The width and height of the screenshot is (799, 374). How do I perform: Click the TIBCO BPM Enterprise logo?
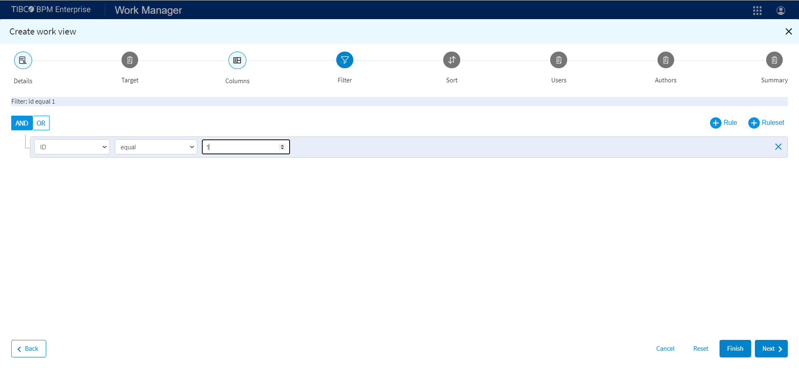tap(51, 10)
